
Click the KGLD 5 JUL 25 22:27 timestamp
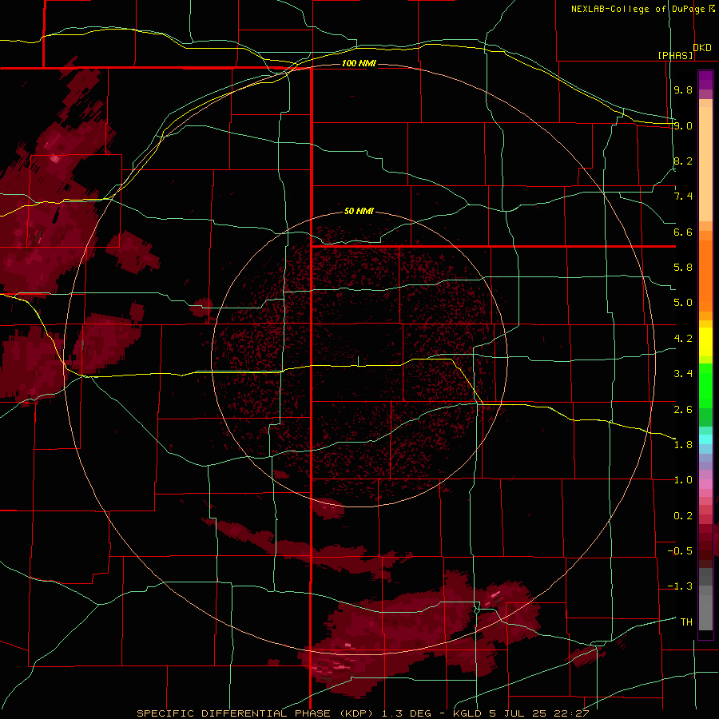pos(520,713)
